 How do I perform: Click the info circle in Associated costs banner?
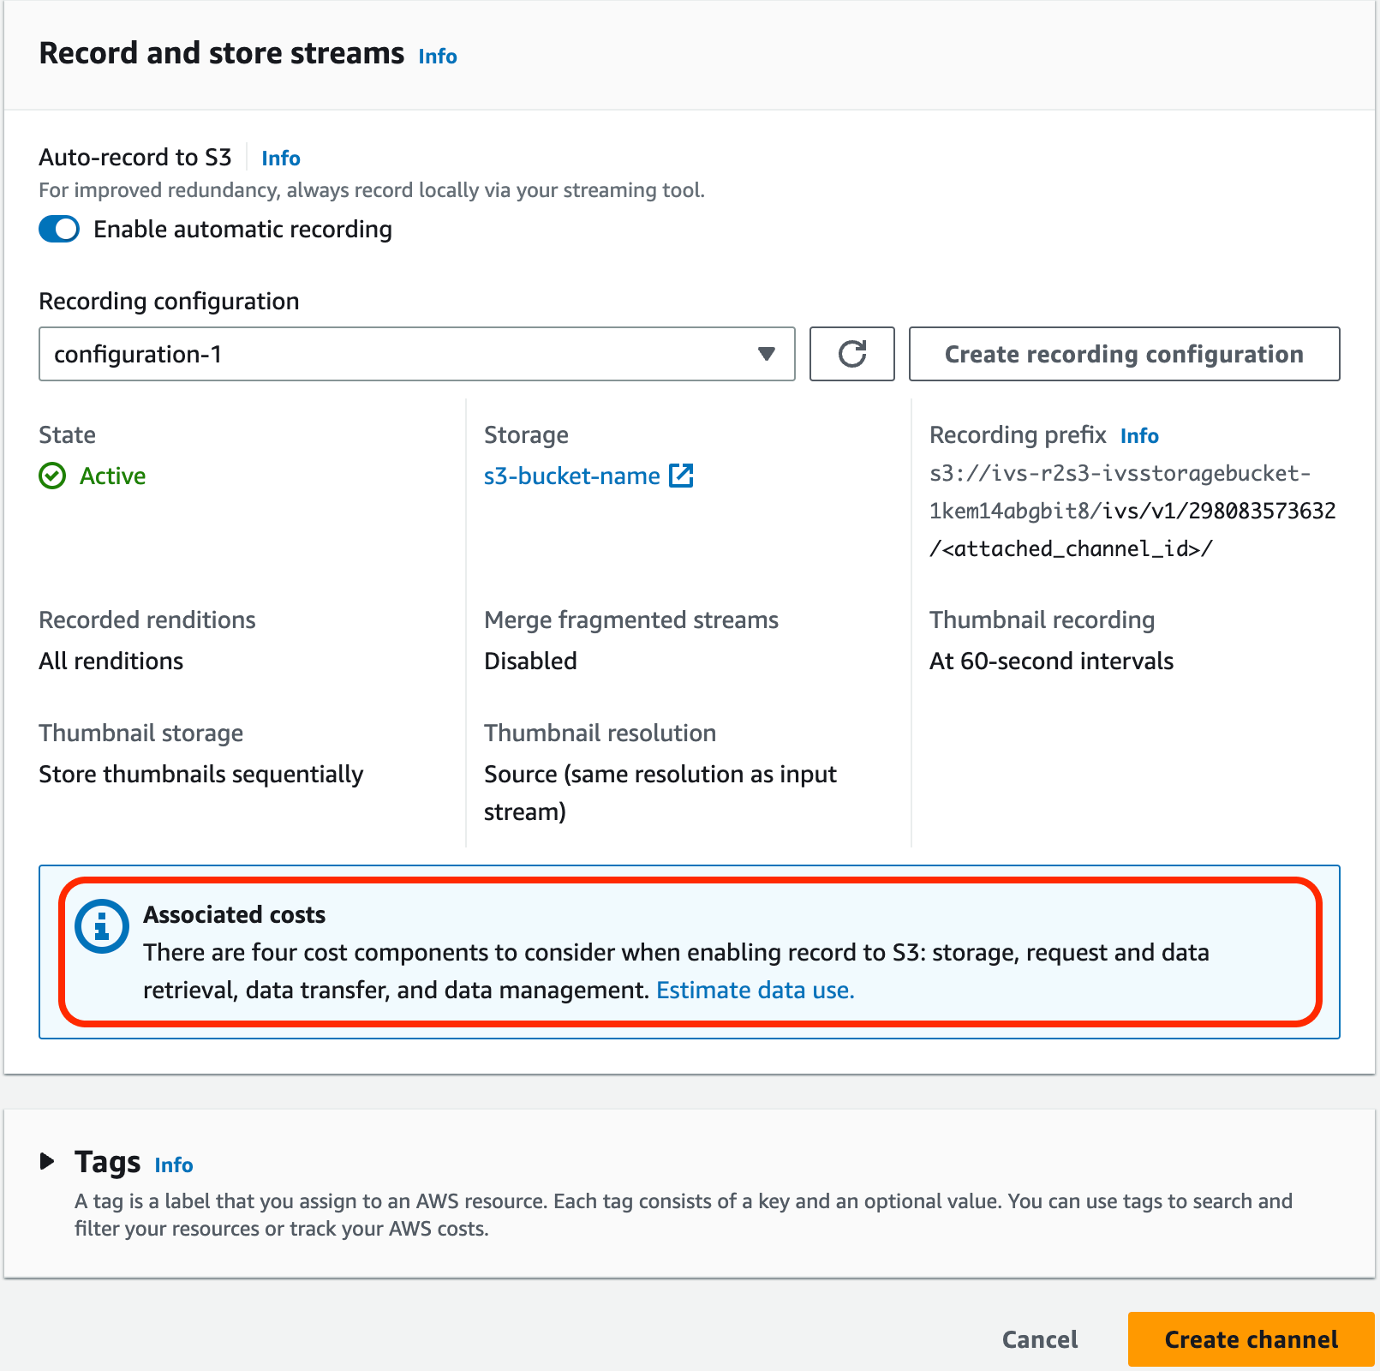[101, 926]
